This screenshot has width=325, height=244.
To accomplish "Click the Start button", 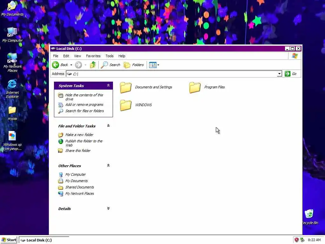I will tap(9, 240).
